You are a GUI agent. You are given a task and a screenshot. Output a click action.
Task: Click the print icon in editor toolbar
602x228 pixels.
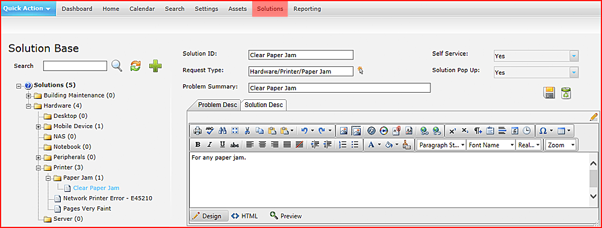[197, 131]
